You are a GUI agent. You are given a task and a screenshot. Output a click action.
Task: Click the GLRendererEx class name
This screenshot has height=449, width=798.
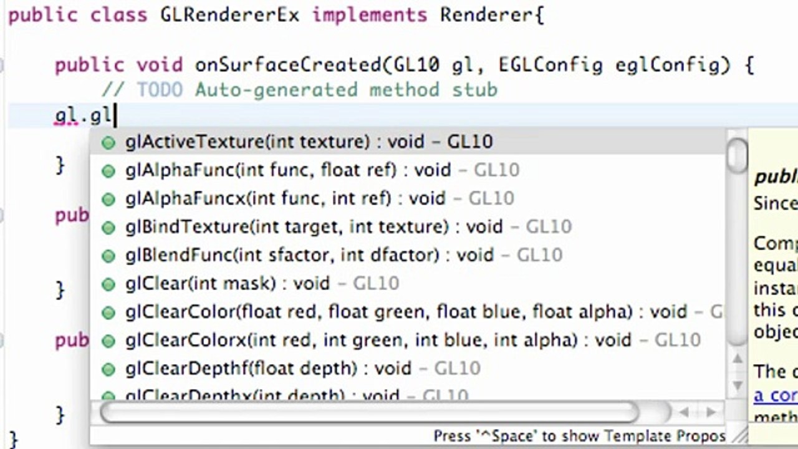coord(229,15)
